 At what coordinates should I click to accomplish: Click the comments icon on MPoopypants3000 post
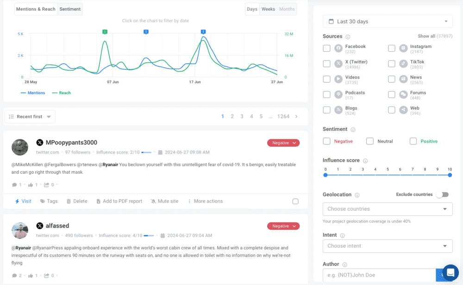pyautogui.click(x=14, y=185)
